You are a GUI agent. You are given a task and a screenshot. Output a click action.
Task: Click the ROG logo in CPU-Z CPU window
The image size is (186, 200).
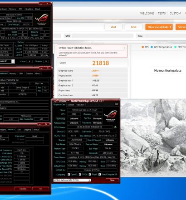[42, 19]
